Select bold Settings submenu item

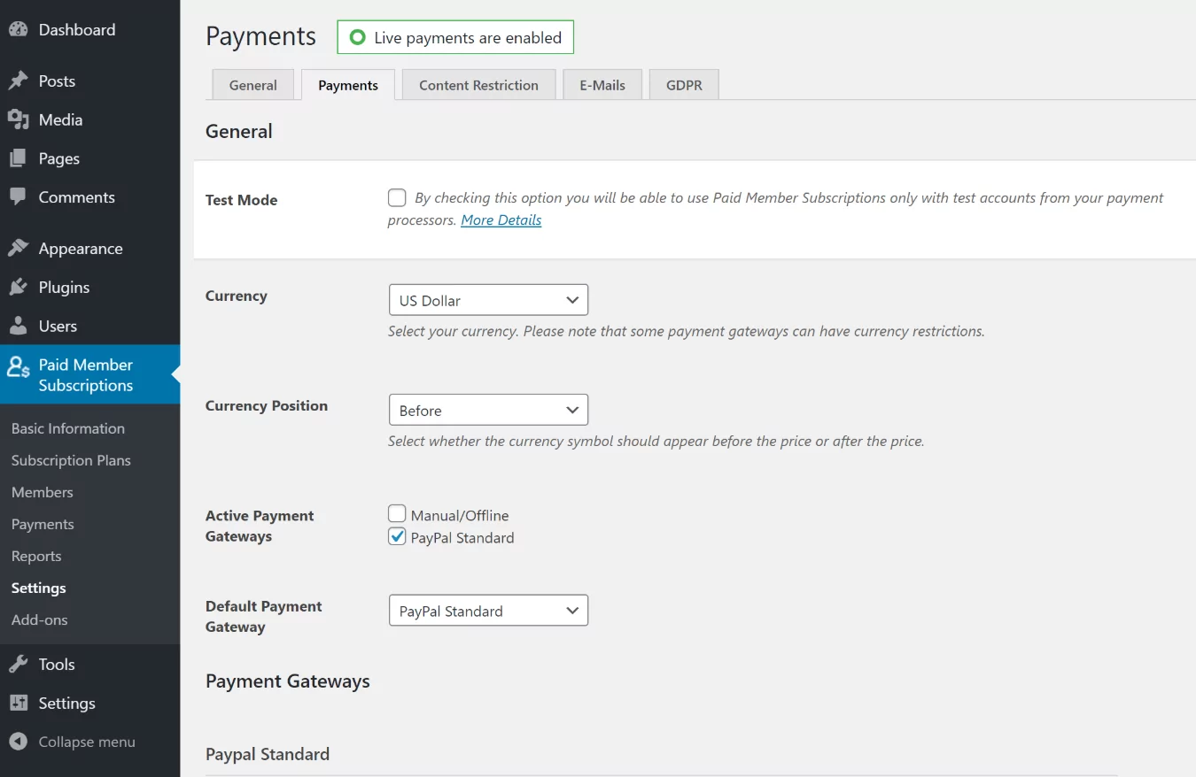tap(39, 588)
